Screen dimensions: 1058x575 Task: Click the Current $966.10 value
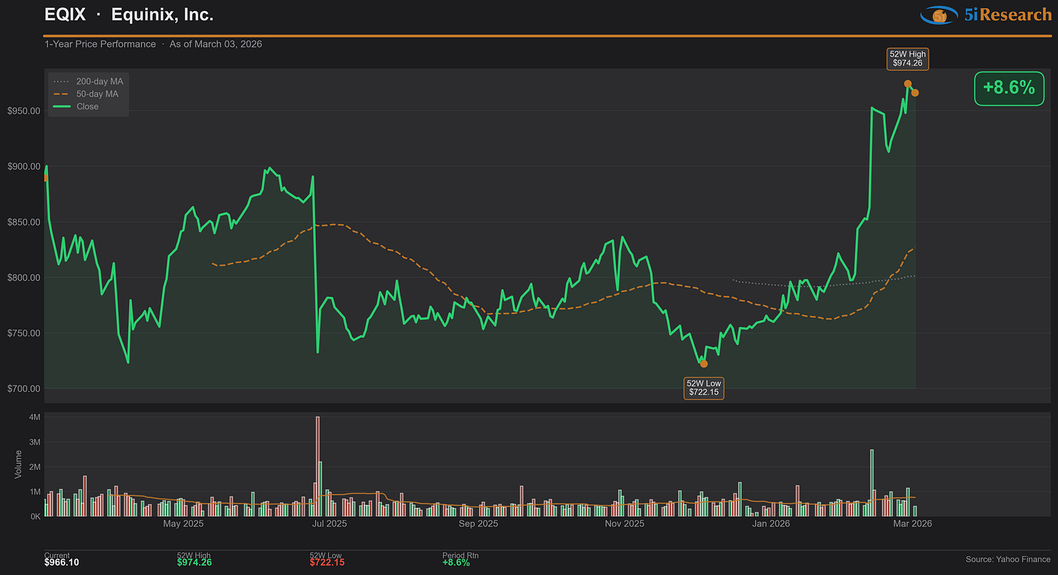point(62,562)
